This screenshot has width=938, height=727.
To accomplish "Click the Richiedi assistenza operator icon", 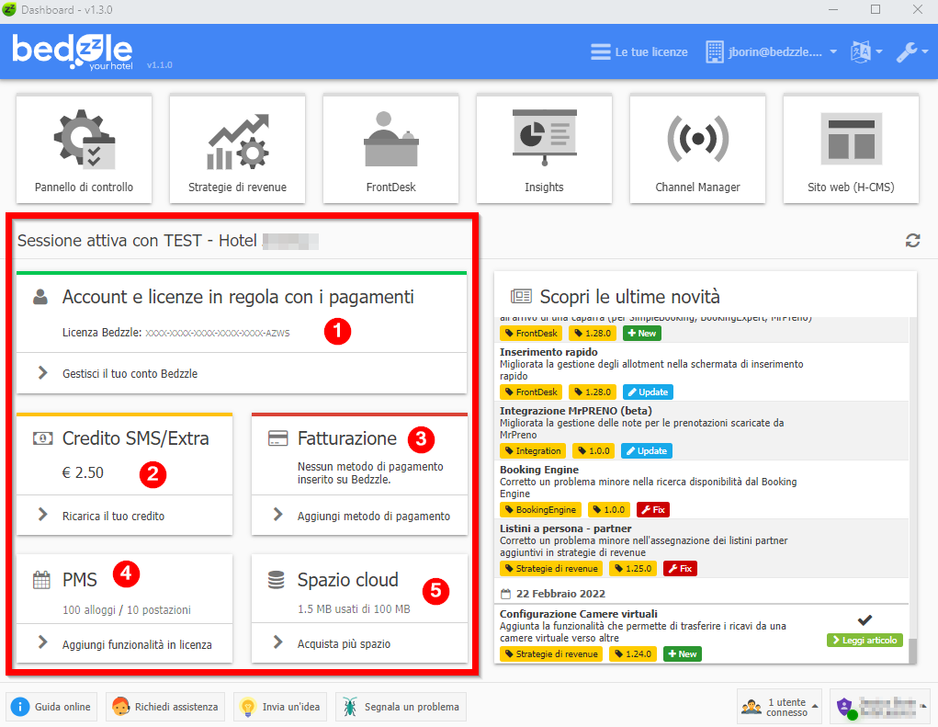I will click(121, 707).
